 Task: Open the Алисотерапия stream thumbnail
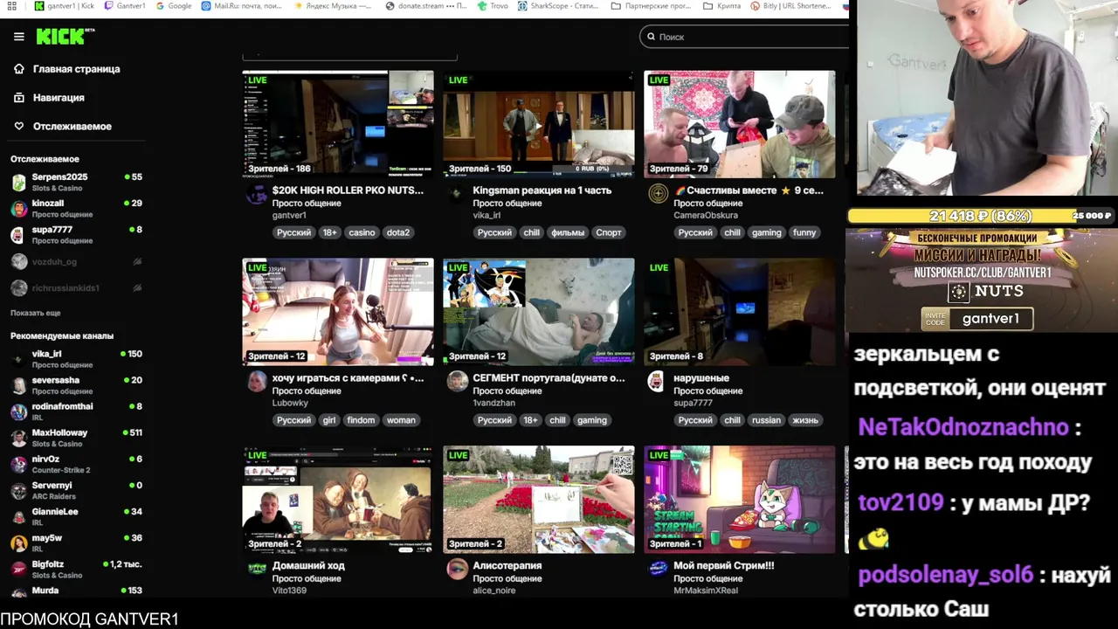coord(539,500)
